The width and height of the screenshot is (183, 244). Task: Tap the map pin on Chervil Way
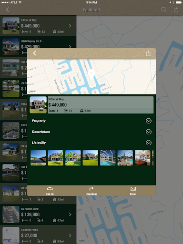(91, 73)
